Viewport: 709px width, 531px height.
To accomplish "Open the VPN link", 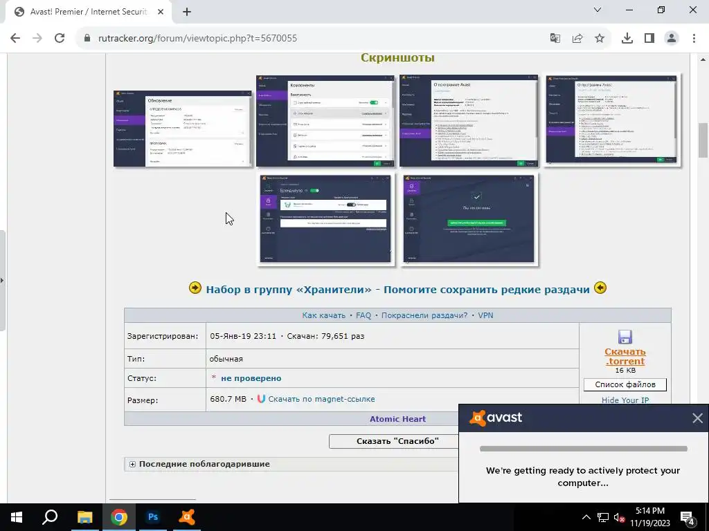I will pos(485,315).
